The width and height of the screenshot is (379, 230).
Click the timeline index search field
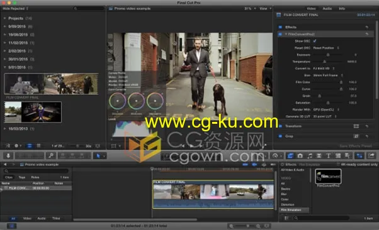click(x=36, y=171)
